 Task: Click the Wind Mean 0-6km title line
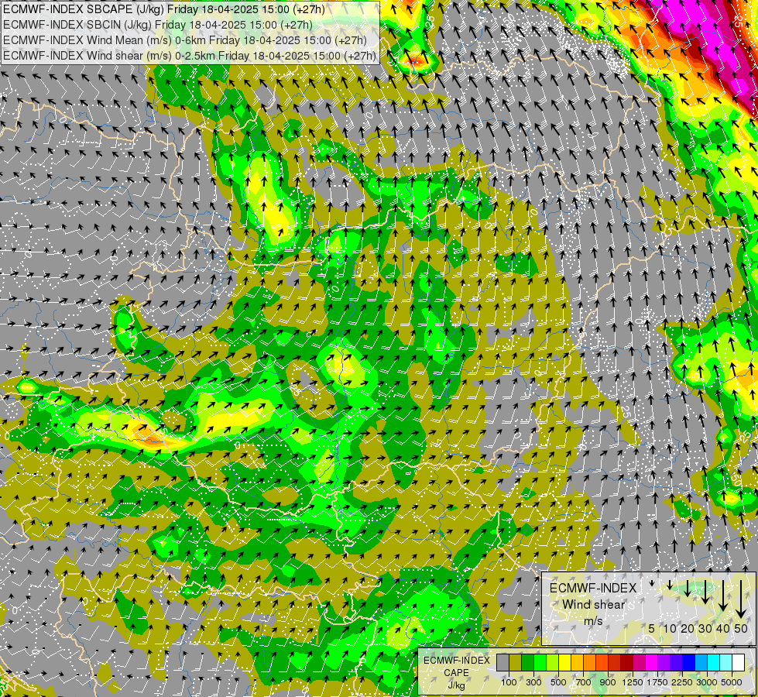tap(185, 40)
